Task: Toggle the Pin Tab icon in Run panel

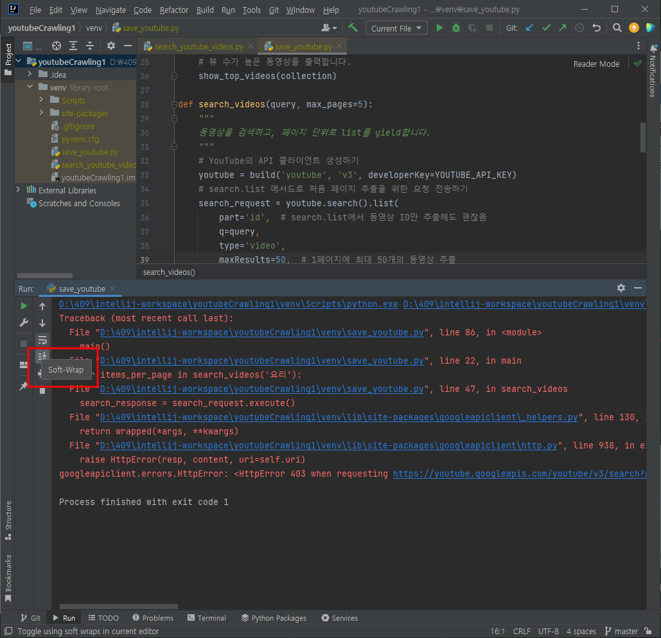Action: click(24, 385)
